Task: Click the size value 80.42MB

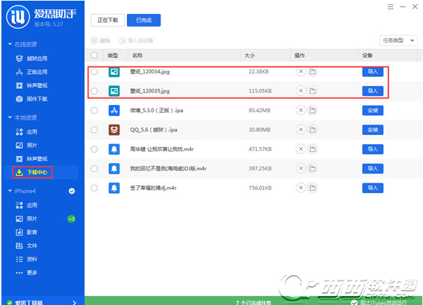Action: 260,111
